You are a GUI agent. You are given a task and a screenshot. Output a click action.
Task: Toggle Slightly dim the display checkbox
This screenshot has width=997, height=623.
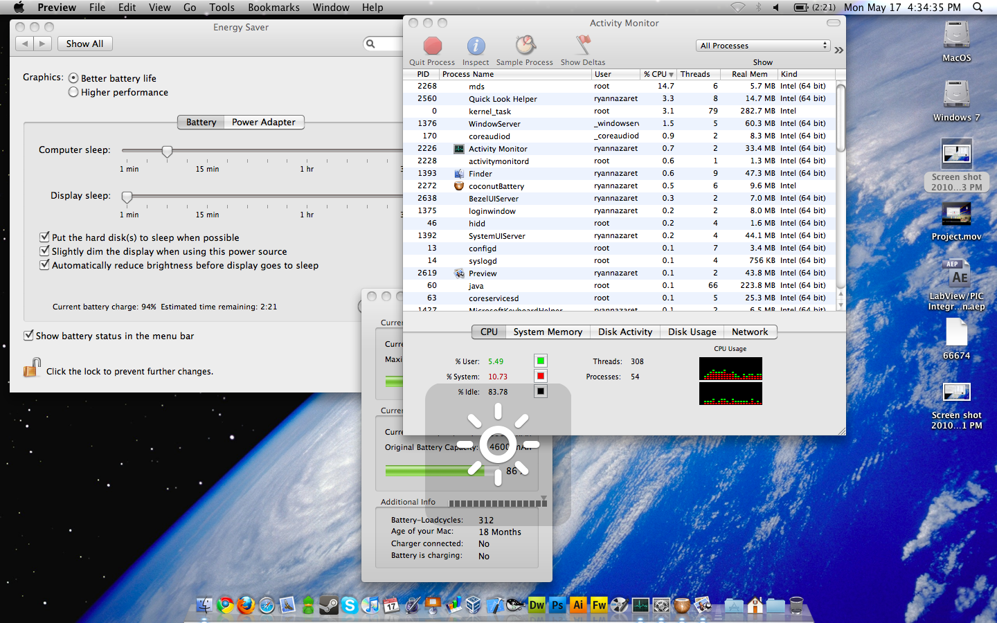[x=45, y=251]
